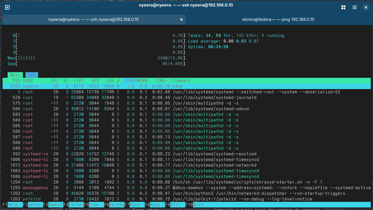Open the F4 Filter
The height and width of the screenshot is (210, 373).
pyautogui.click(x=74, y=205)
